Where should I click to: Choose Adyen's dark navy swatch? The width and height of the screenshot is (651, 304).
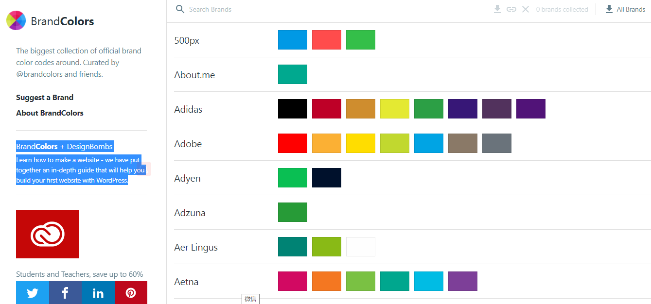327,178
